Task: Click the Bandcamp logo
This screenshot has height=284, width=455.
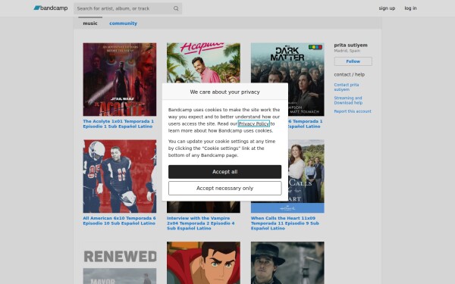Action: [51, 8]
